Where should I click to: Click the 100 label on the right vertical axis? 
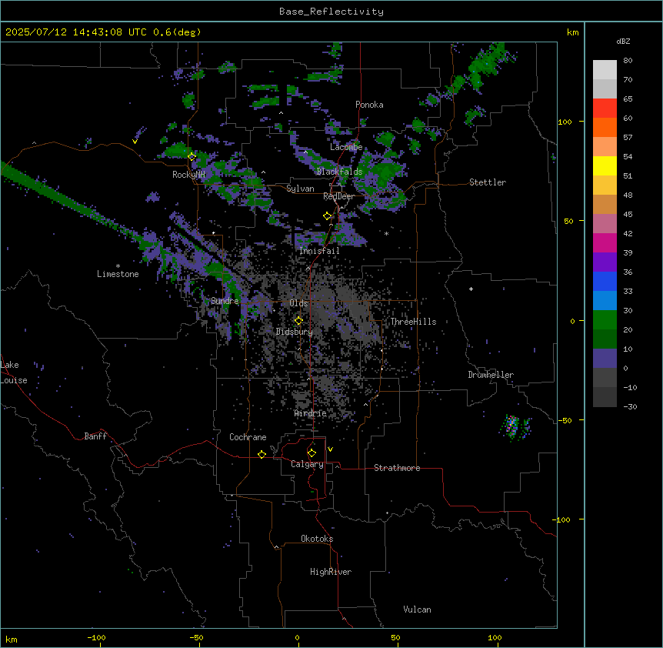coord(565,122)
